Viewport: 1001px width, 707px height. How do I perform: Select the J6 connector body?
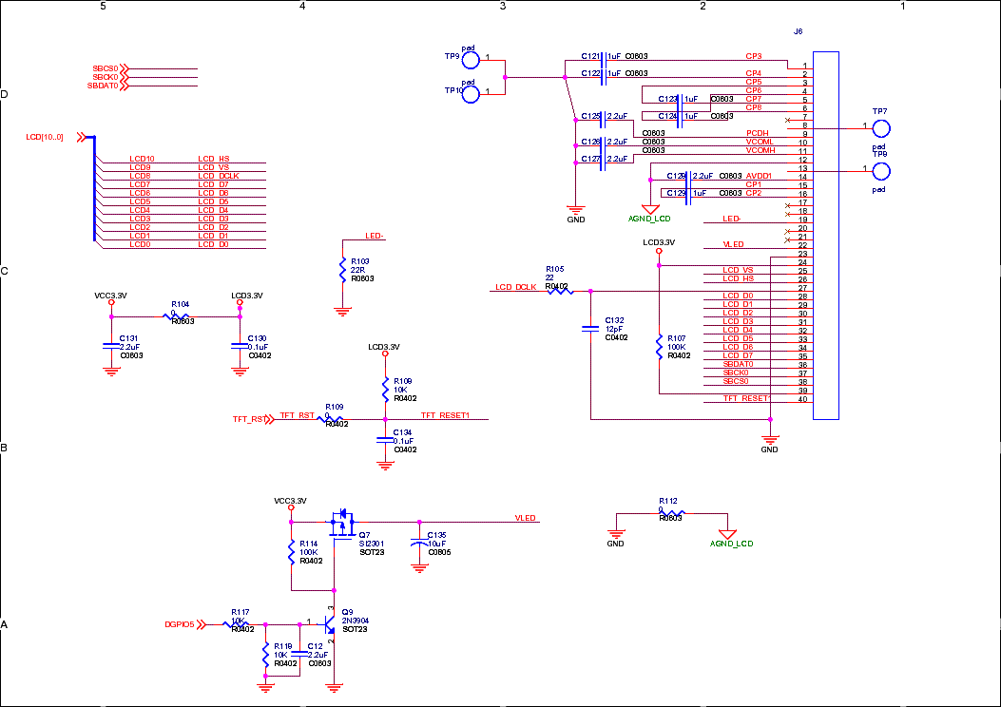(825, 235)
